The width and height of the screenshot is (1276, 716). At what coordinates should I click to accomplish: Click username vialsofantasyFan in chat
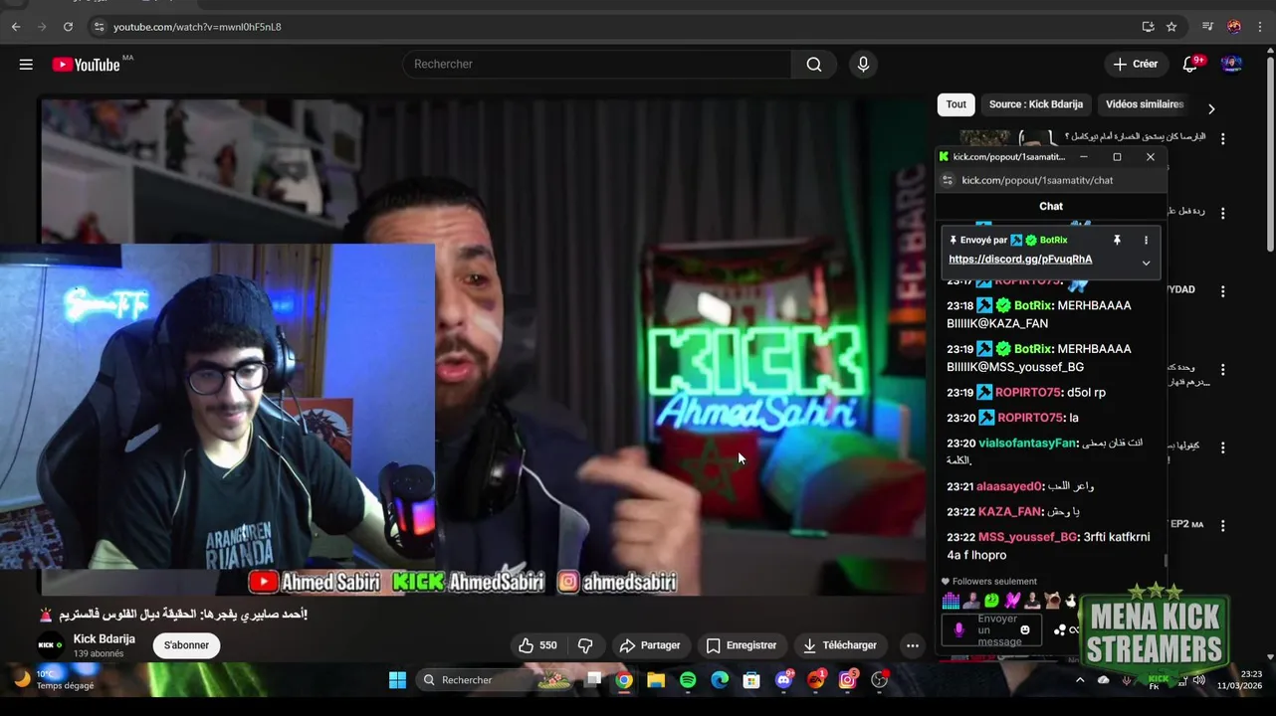[x=1027, y=443]
